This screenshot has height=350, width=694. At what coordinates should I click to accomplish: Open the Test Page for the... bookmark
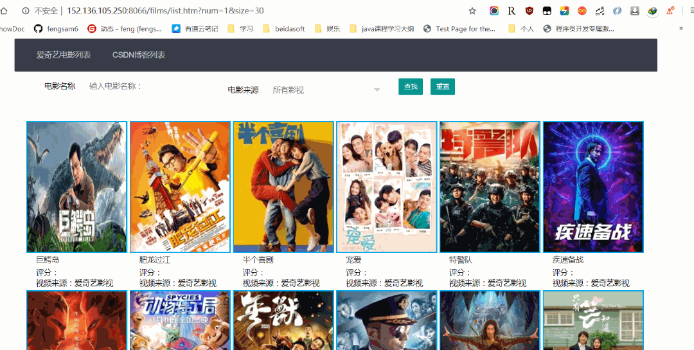point(459,29)
